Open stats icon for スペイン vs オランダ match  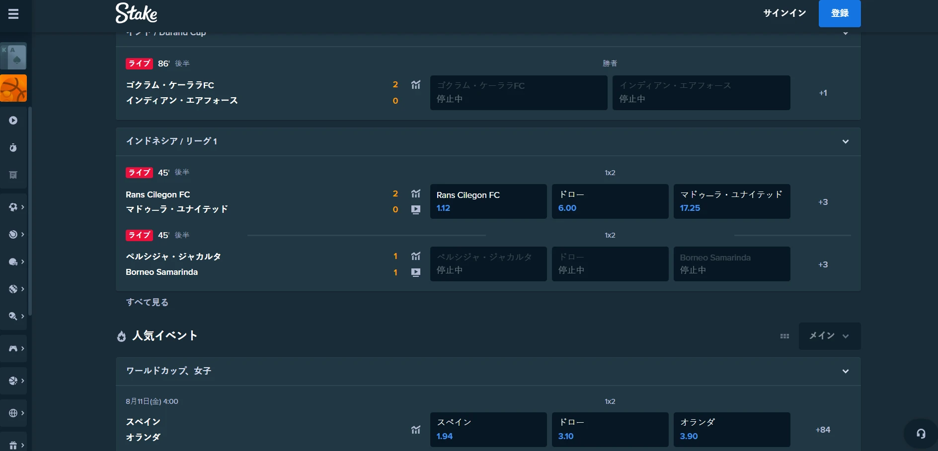(416, 430)
